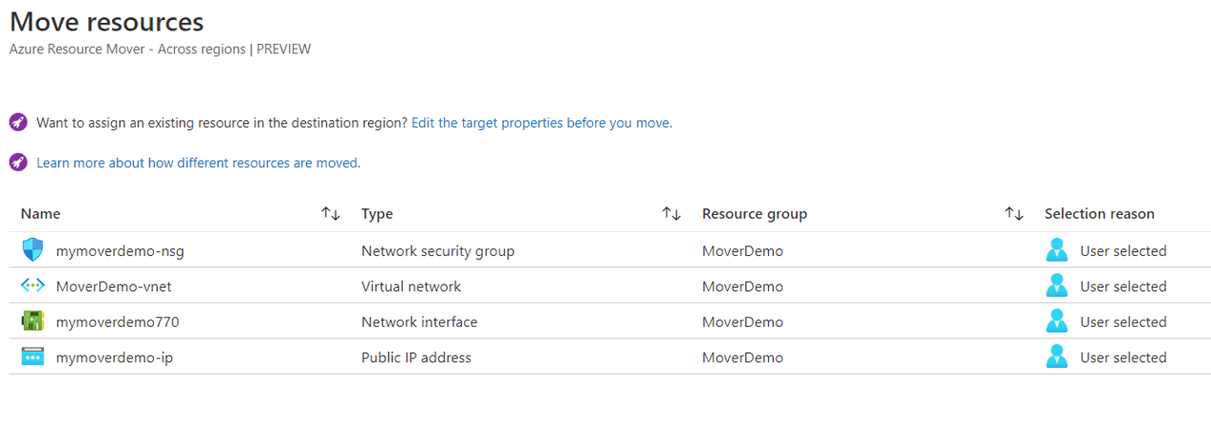Screen dimensions: 1211x429
Task: Open 'Edit the target properties before you move' link
Action: [540, 122]
